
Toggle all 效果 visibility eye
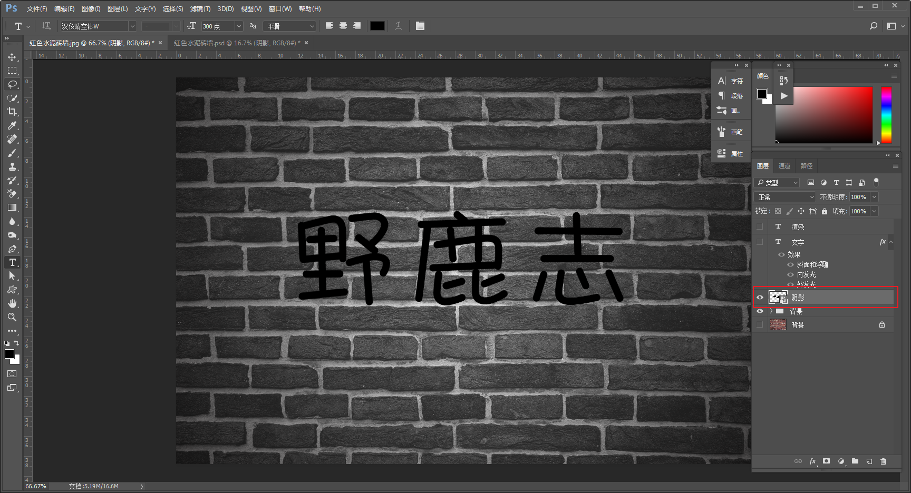point(781,254)
